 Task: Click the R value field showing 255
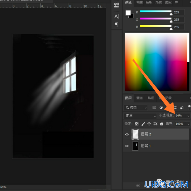[x=179, y=12]
